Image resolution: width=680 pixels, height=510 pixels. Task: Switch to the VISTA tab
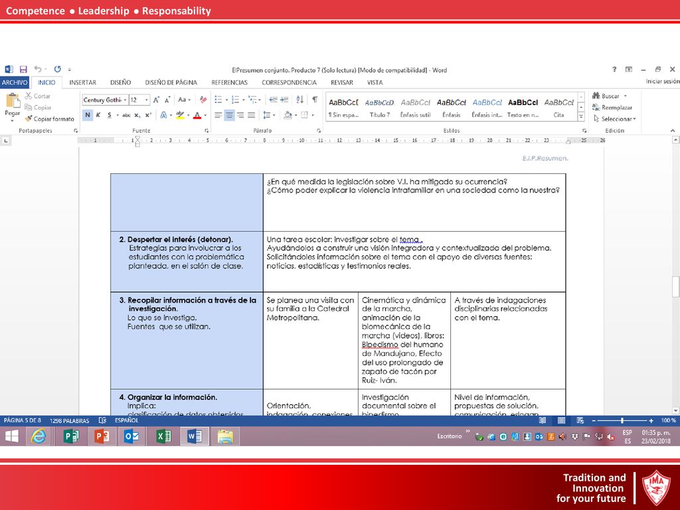coord(375,82)
